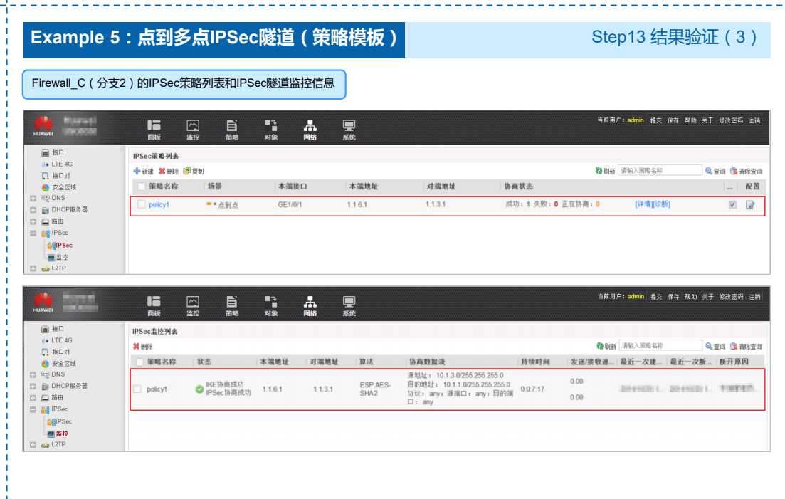The height and width of the screenshot is (499, 785).
Task: Focus policy-name search field in IPSec策略列表
Action: (x=660, y=171)
